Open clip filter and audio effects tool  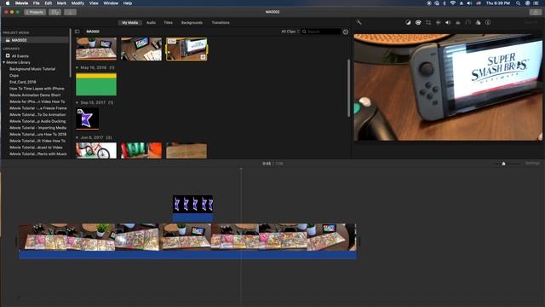[478, 22]
